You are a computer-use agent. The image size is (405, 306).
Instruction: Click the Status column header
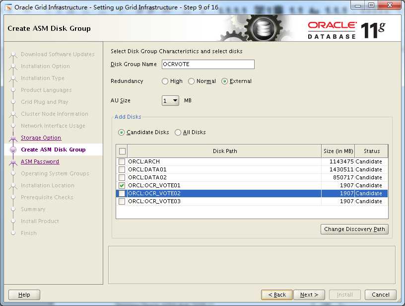[x=371, y=151]
